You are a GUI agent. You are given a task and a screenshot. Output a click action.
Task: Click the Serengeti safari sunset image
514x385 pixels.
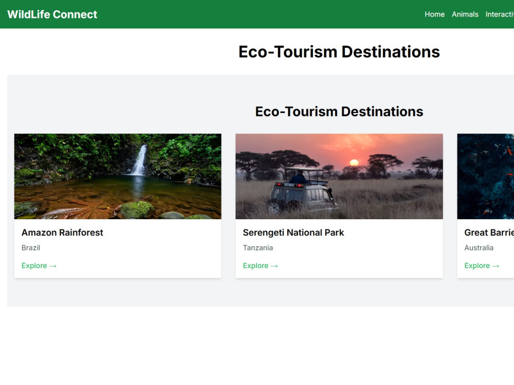click(339, 176)
